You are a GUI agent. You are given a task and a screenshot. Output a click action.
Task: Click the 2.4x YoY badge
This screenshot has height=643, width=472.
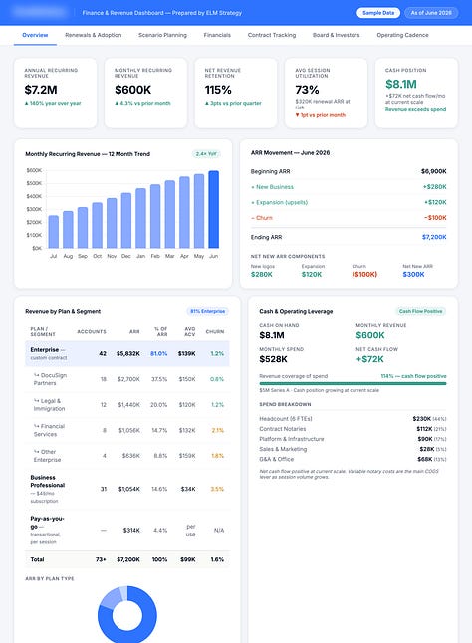206,154
